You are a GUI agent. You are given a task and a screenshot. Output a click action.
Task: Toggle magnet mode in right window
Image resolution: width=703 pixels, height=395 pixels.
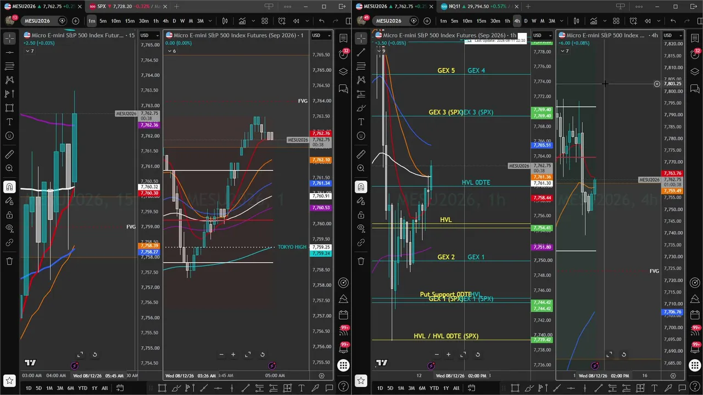tap(361, 187)
